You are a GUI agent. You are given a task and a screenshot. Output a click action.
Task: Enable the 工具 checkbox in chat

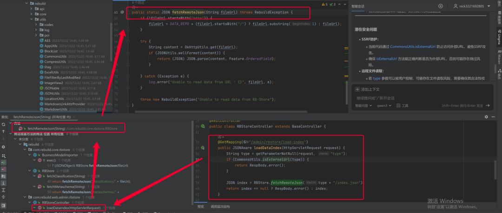click(398, 105)
